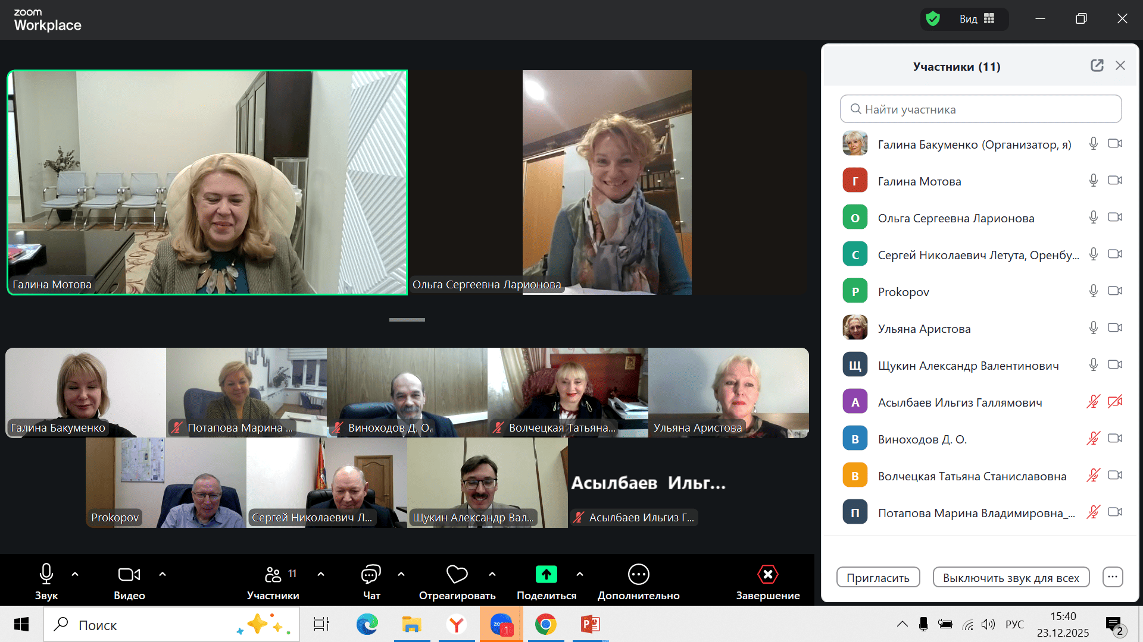Click the green Share screen icon
Viewport: 1143px width, 642px height.
click(546, 574)
